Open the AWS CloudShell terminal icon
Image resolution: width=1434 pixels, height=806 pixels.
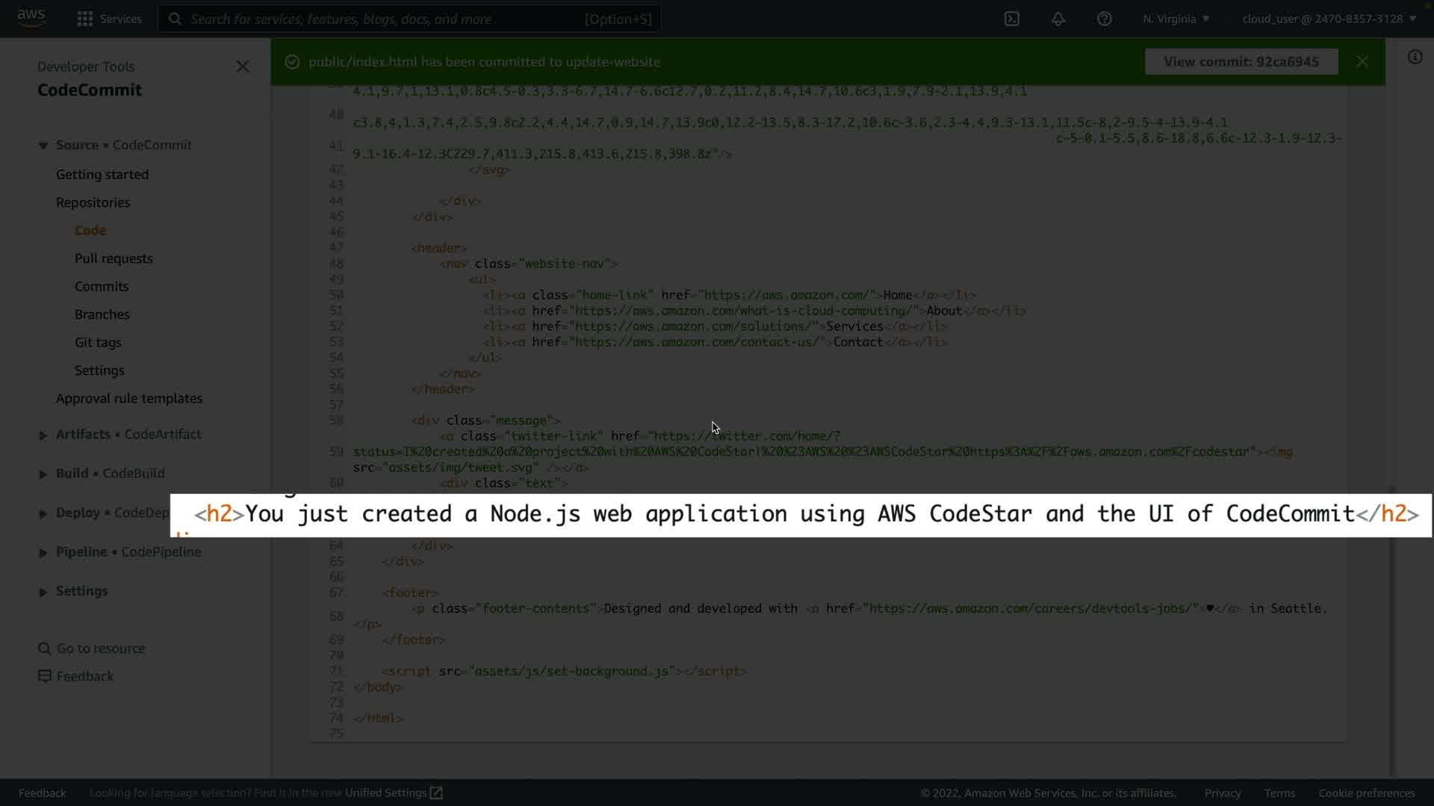pyautogui.click(x=1011, y=19)
